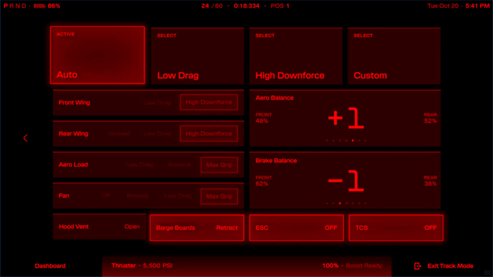Set Rear Wing to Low Drag
Viewport: 493px width, 277px height.
[x=157, y=133]
